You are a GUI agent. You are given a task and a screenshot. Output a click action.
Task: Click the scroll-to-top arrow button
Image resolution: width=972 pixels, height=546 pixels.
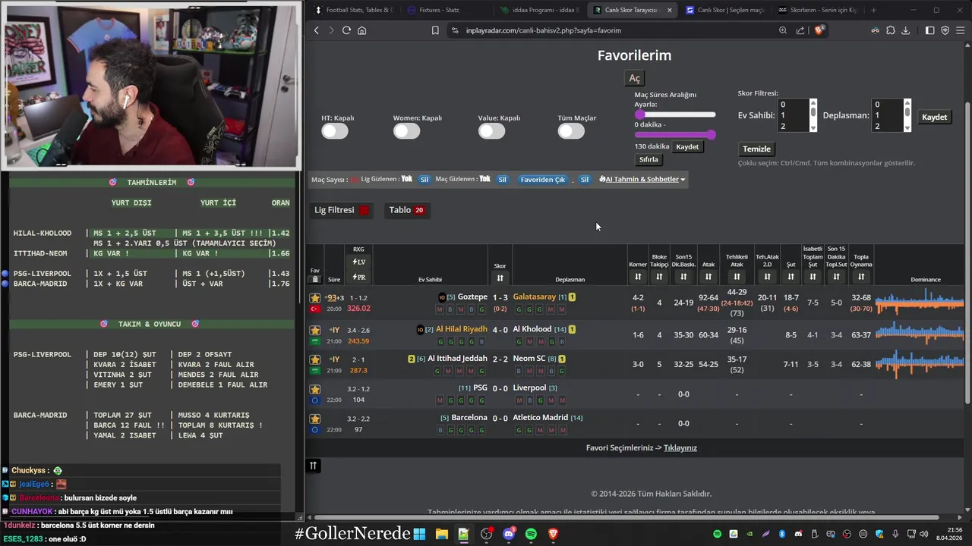(313, 466)
